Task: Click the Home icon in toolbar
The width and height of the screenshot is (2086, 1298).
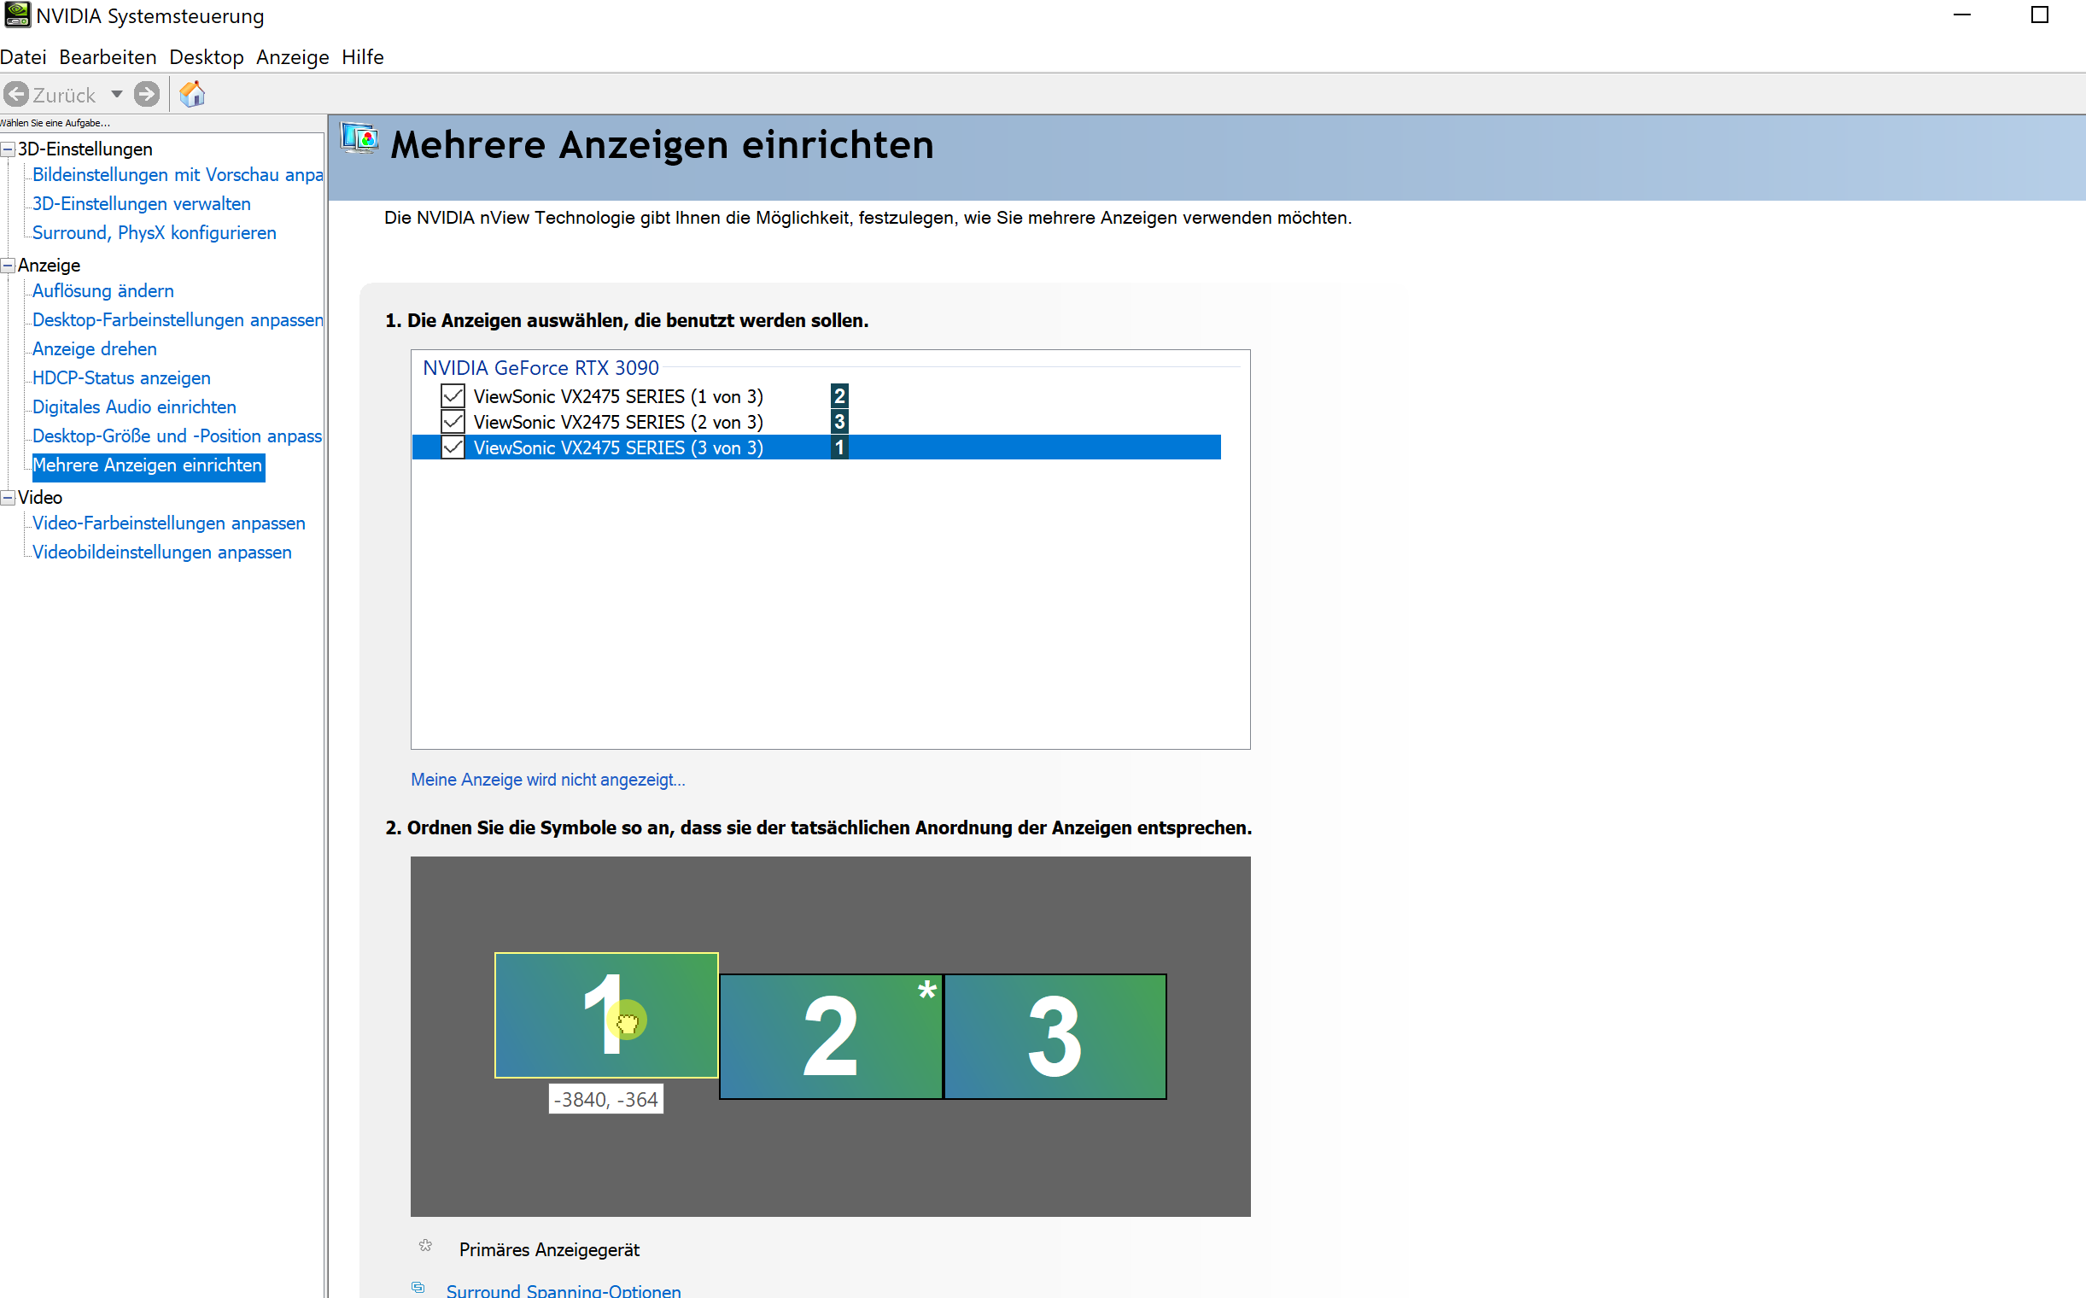Action: pyautogui.click(x=192, y=95)
